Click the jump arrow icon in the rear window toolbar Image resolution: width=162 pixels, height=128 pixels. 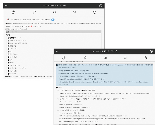pyautogui.click(x=75, y=12)
